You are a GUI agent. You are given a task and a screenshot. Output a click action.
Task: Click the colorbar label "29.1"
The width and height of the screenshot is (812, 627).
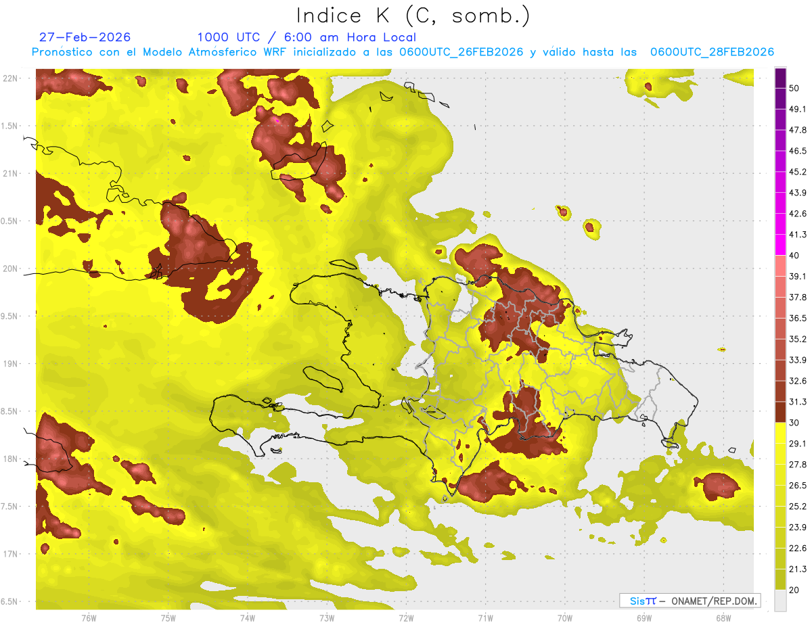(798, 443)
